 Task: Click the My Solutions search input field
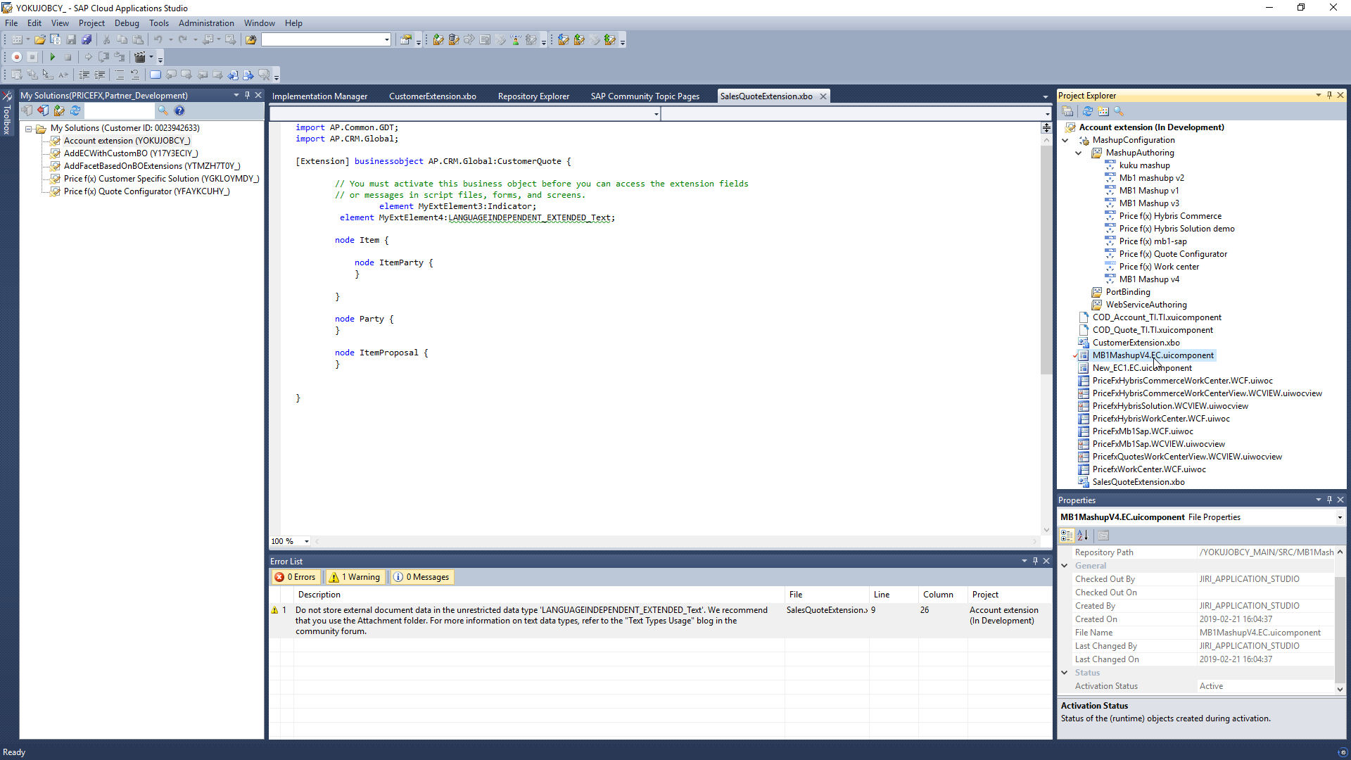(x=119, y=111)
